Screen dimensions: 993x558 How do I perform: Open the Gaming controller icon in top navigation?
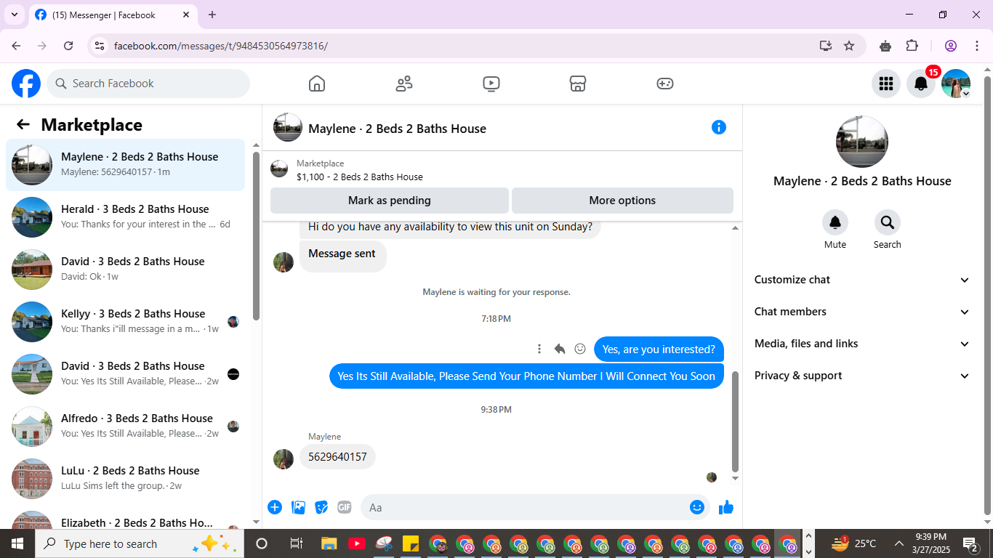pos(665,84)
